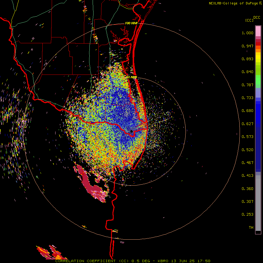Click the TH threshold label
This screenshot has height=263, width=263.
[x=251, y=228]
